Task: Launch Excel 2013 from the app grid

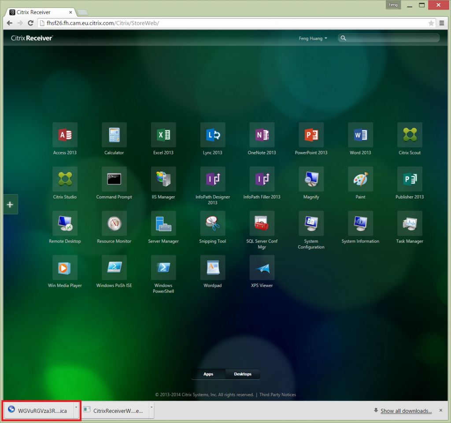Action: [163, 135]
